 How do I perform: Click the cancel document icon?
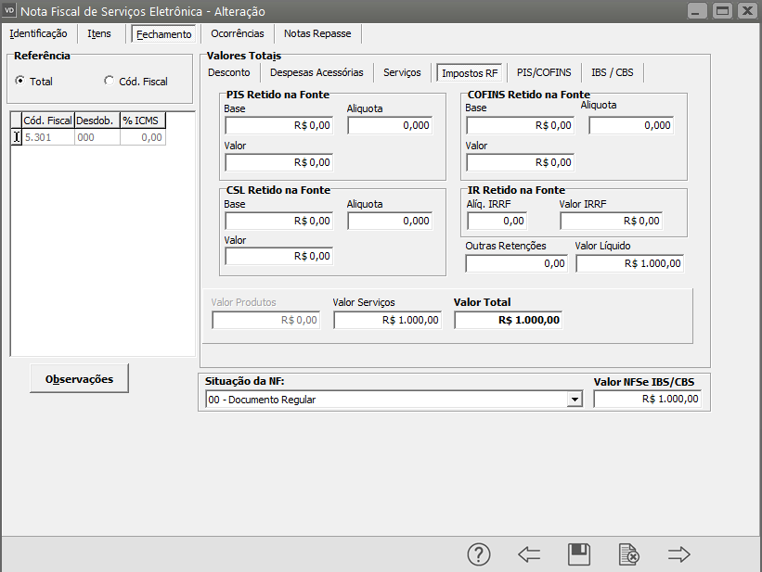click(629, 554)
